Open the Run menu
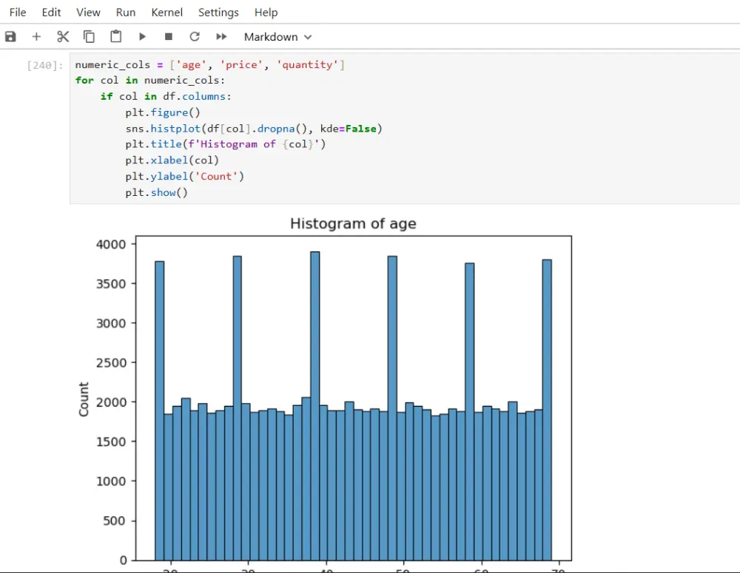This screenshot has height=573, width=740. [x=126, y=12]
